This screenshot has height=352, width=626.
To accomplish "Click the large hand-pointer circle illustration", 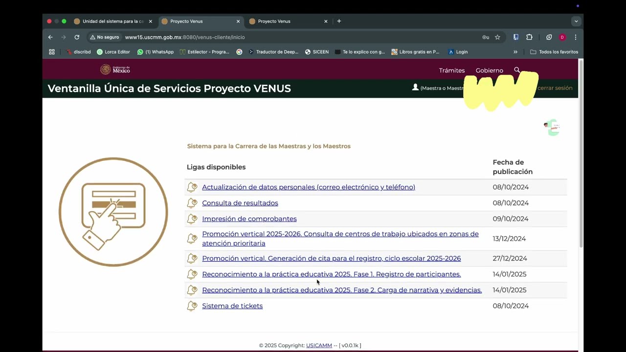I will (113, 212).
